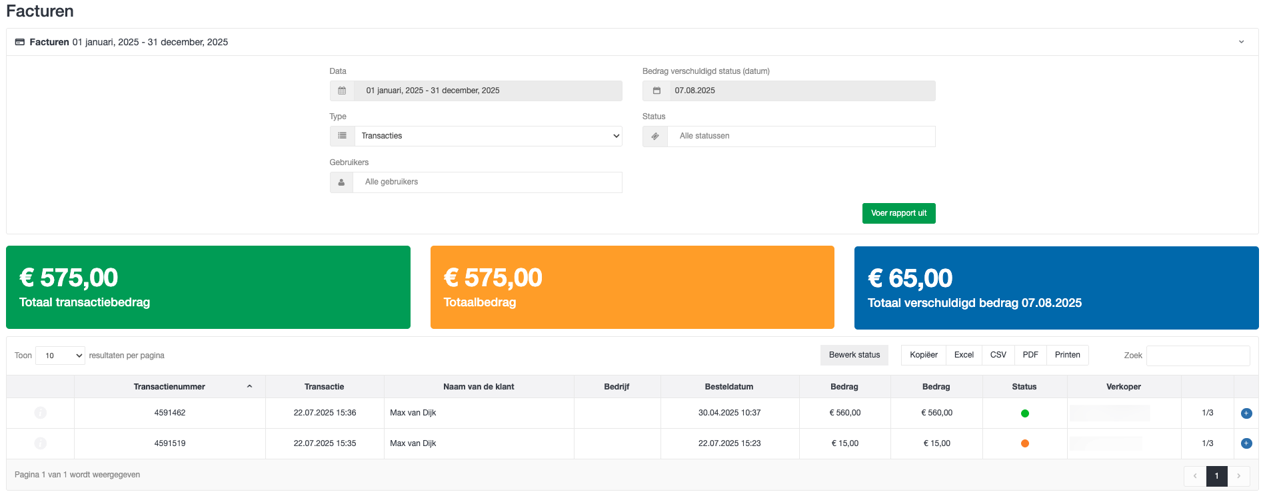Sort by Status column header
The image size is (1265, 498).
click(x=1024, y=387)
